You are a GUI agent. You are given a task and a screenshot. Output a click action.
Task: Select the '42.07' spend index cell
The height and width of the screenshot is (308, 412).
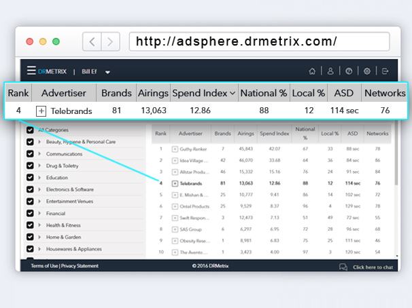click(274, 149)
